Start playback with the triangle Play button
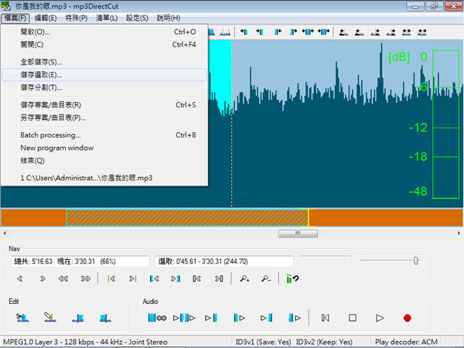 point(380,318)
